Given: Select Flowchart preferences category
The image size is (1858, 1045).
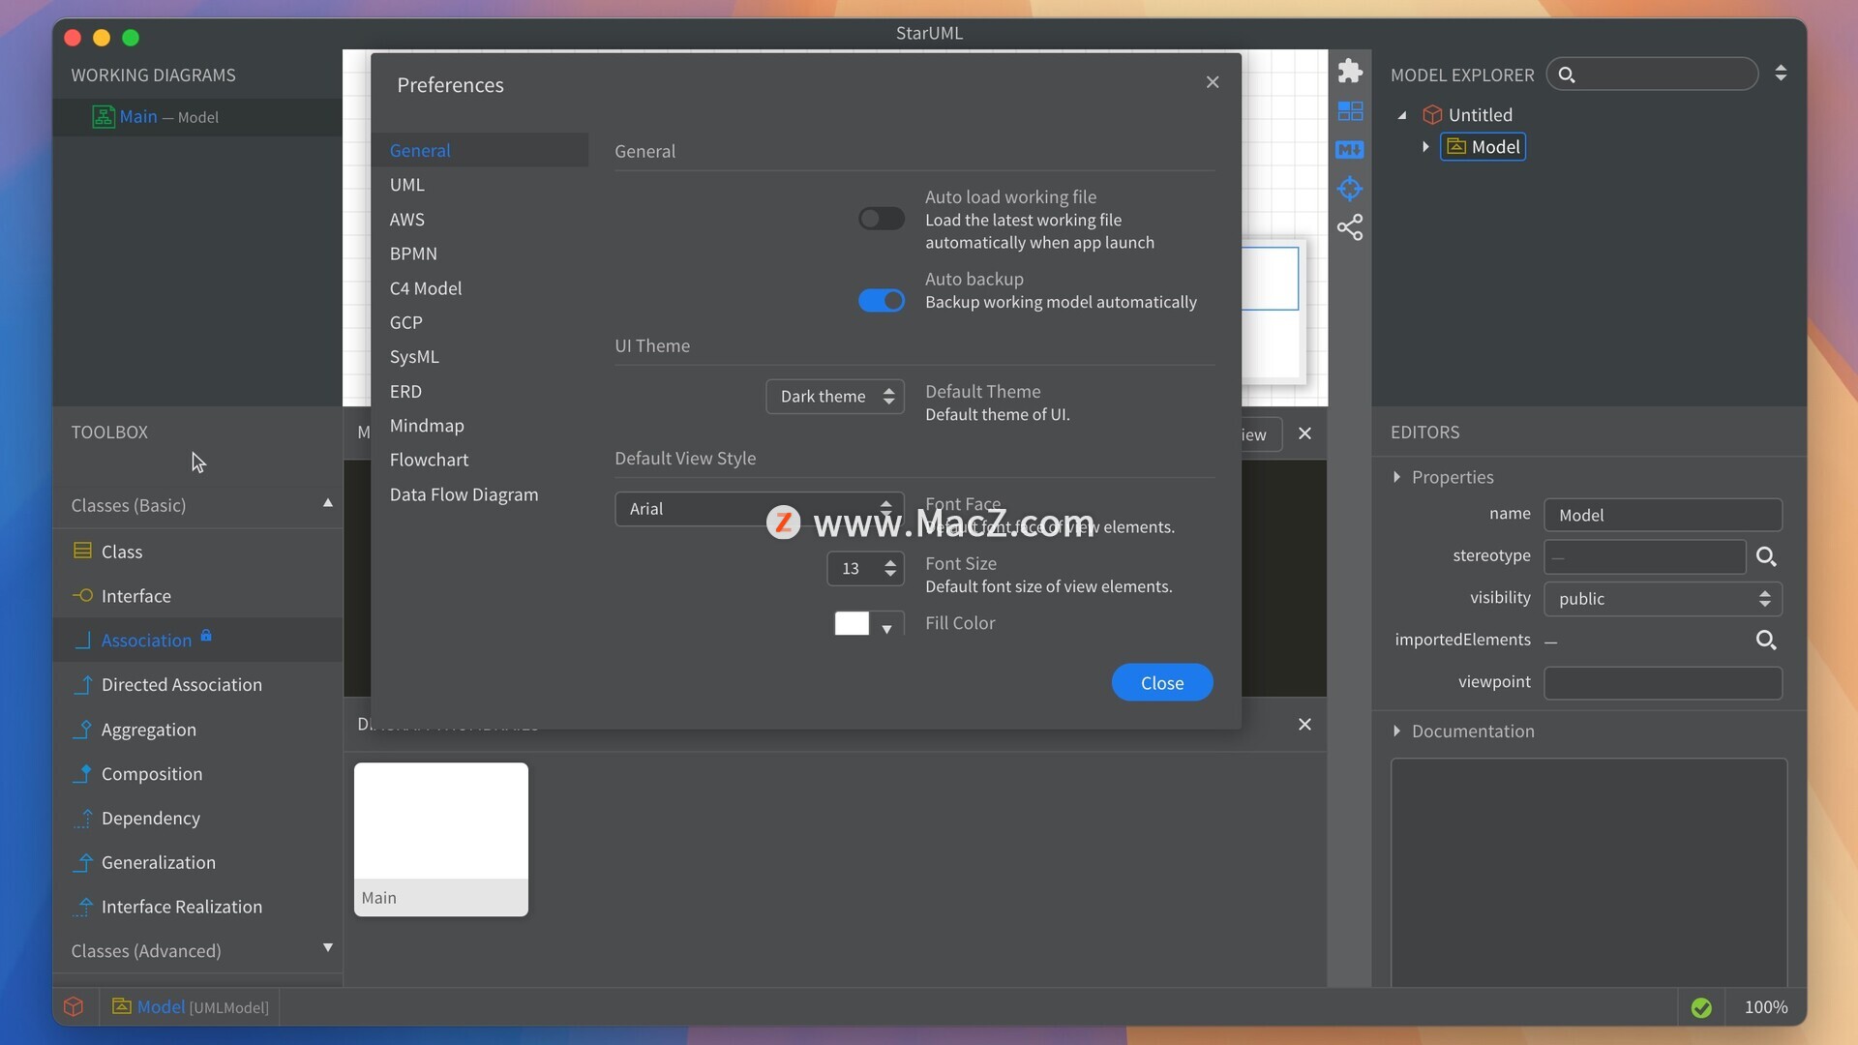Looking at the screenshot, I should click(480, 460).
